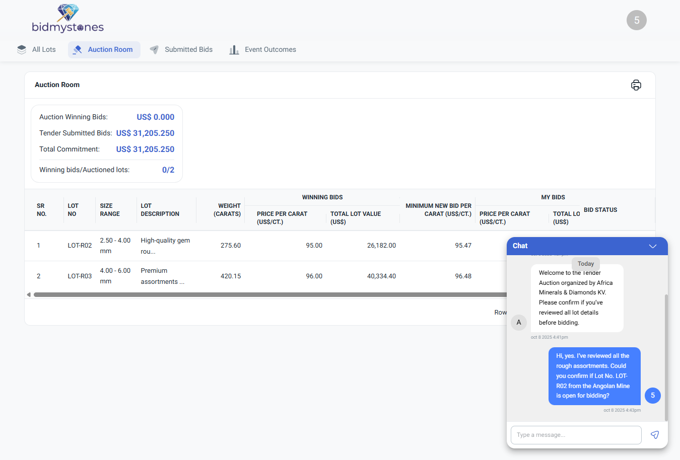Click the Auction Winning Bids US$ 0.000 value
Image resolution: width=680 pixels, height=460 pixels.
point(156,117)
